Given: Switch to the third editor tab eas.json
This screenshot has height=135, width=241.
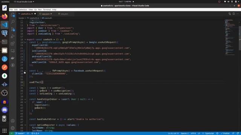Looking at the screenshot, I should click(x=64, y=14).
